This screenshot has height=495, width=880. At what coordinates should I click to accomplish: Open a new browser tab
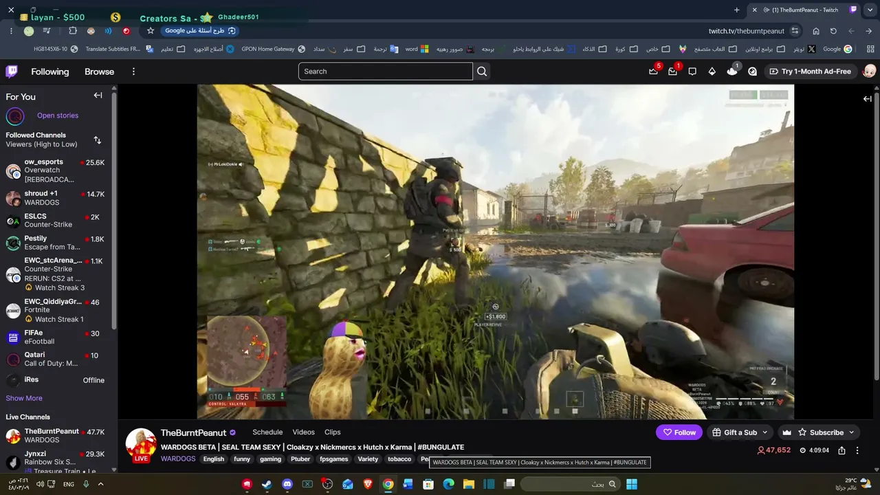737,10
